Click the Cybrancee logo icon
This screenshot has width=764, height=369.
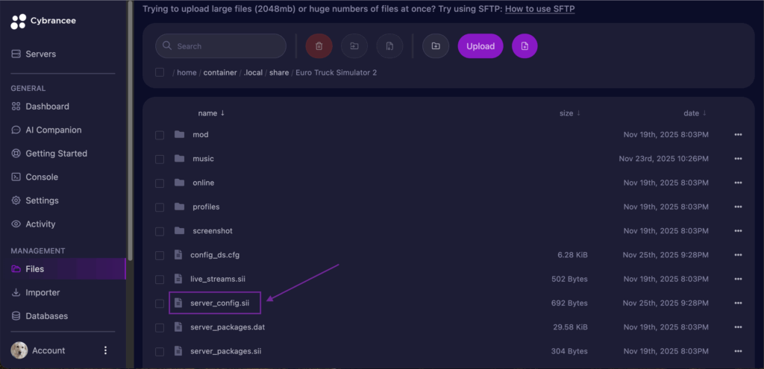[19, 22]
